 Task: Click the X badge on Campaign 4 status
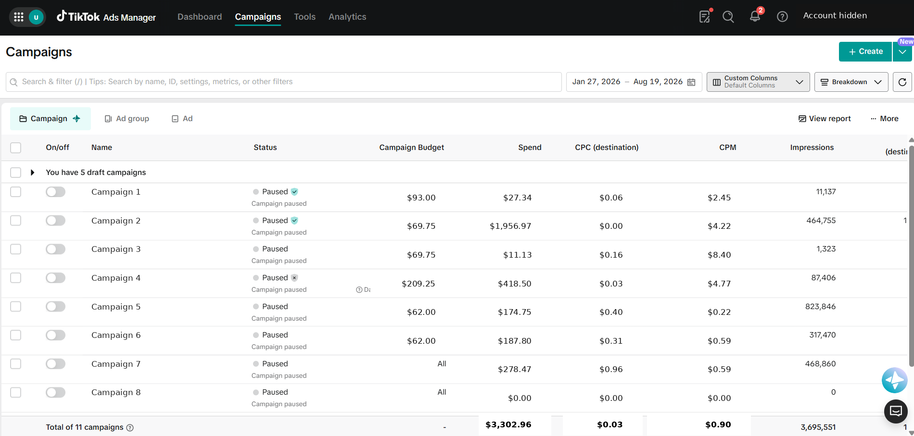click(294, 278)
